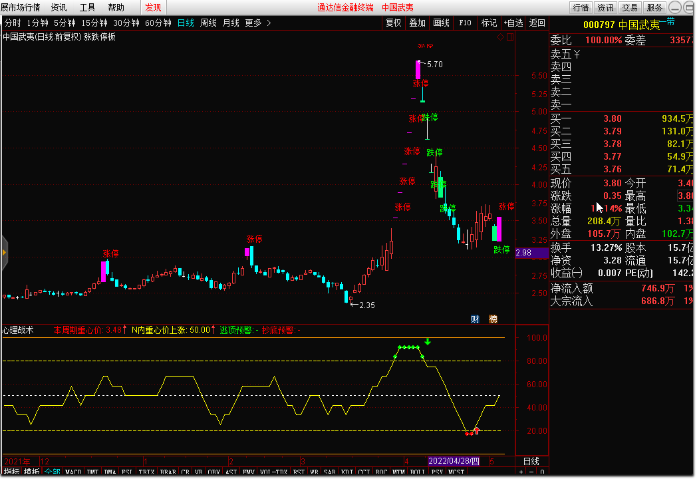Screen dimensions: 697x479
Task: Select the MACD indicator tab
Action: [x=73, y=472]
